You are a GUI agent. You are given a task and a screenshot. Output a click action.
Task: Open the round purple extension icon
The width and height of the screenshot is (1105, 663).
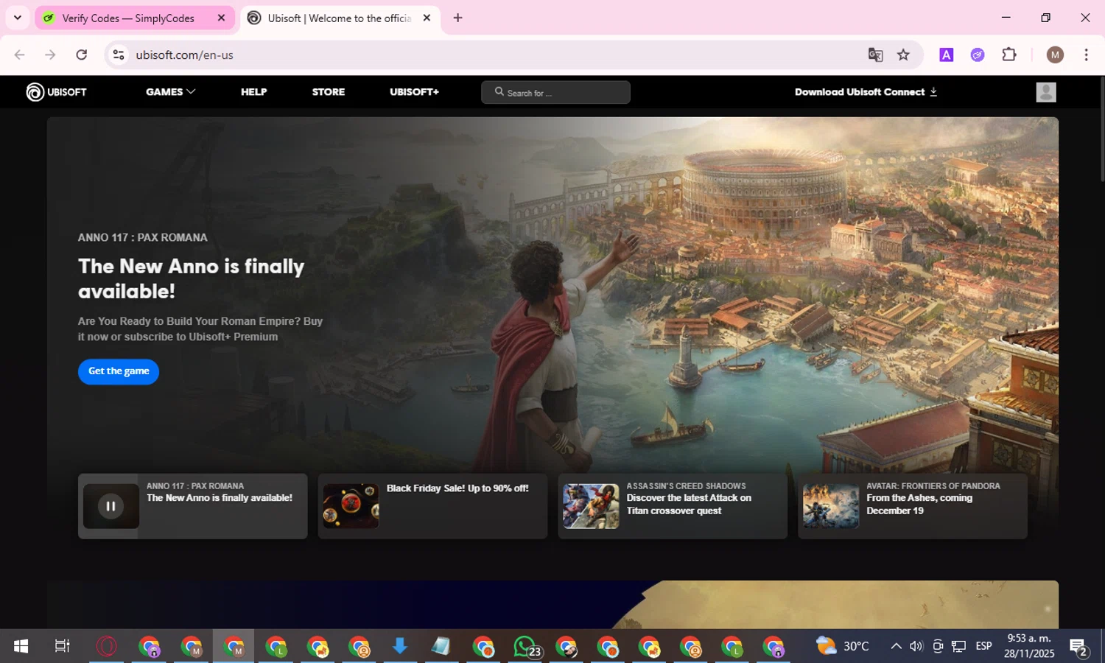click(978, 55)
